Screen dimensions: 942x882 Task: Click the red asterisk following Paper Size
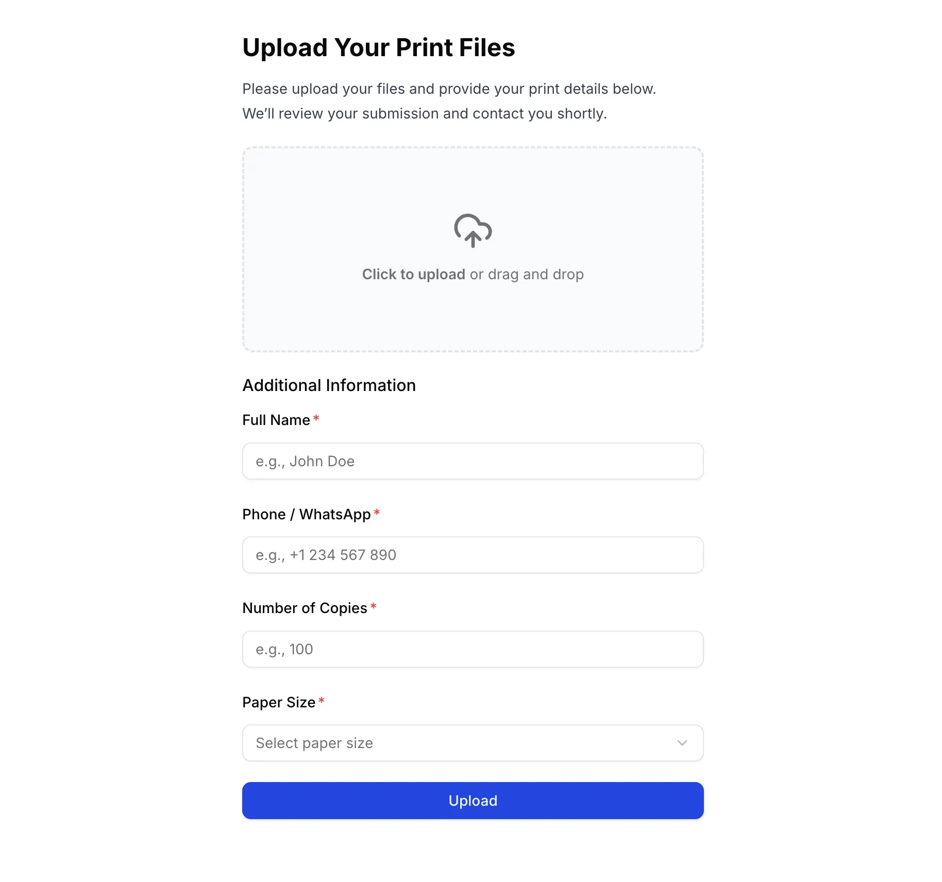click(322, 700)
